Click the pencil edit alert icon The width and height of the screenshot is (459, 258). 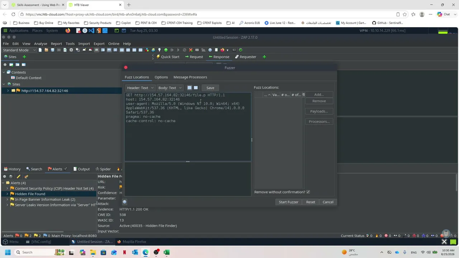tap(19, 176)
